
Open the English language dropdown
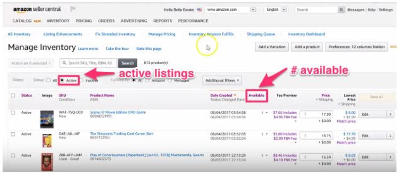click(276, 10)
